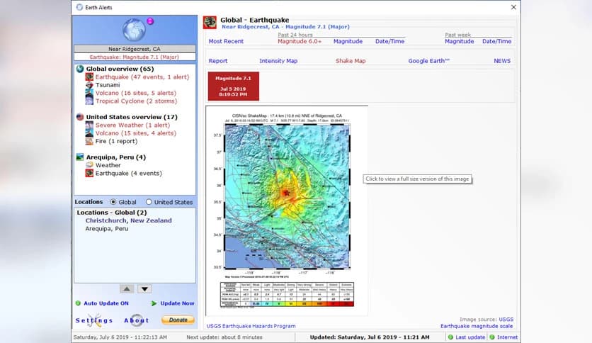Open the USGS Earthquake Hazards Program link
This screenshot has height=343, width=592.
pos(251,326)
